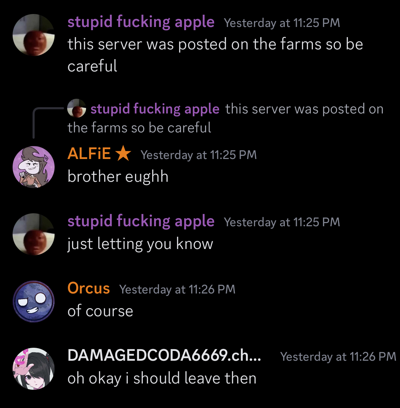The height and width of the screenshot is (408, 400).
Task: Select the 'oh okay i should leave then' message
Action: point(162,378)
